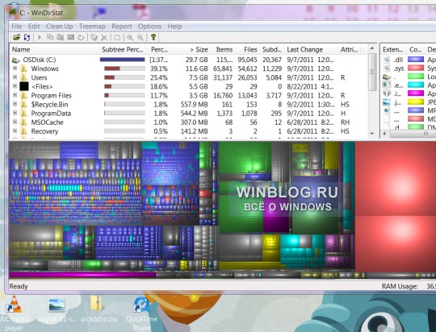Click extension list horizontal scroll-left arrow
Viewport: 436px width, 332px height.
coord(384,134)
